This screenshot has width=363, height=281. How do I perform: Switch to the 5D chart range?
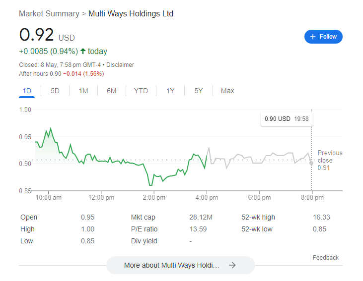coord(55,91)
